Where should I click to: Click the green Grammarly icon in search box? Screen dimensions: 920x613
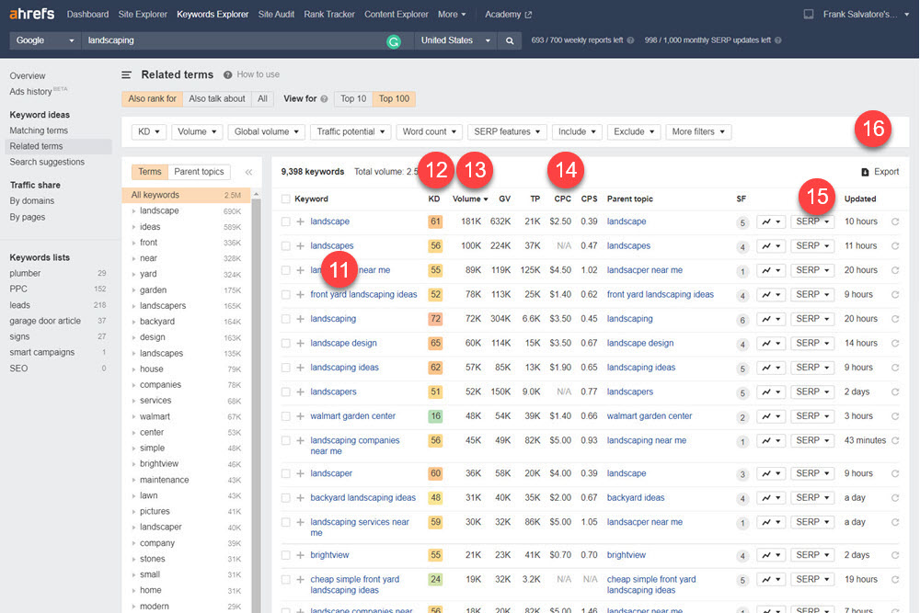click(x=394, y=41)
